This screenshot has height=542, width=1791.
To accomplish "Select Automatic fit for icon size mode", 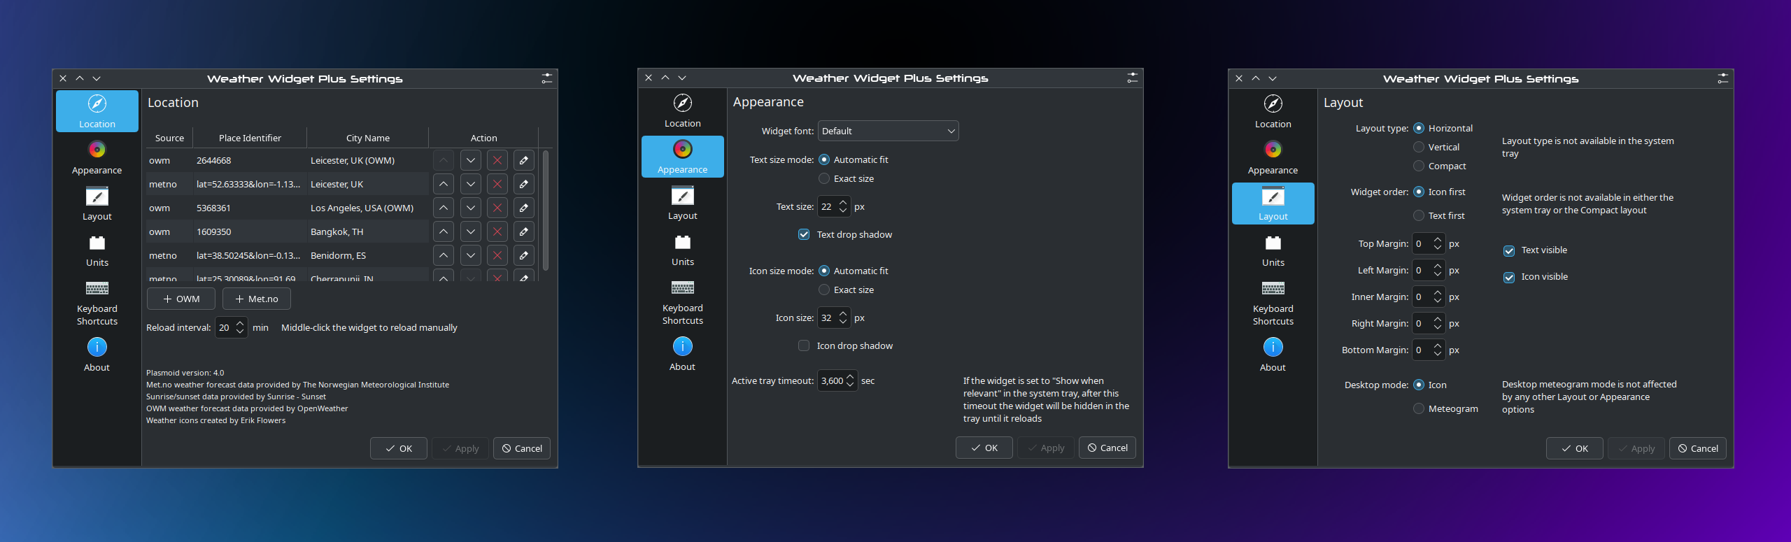I will (x=854, y=271).
